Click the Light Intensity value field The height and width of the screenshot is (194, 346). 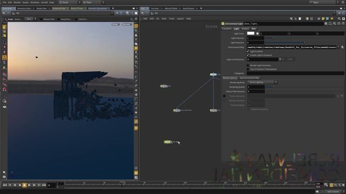tap(256, 38)
